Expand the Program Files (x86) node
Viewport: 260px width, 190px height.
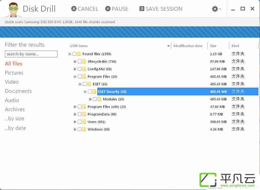click(75, 107)
